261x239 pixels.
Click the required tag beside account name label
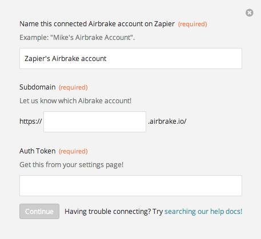point(192,24)
